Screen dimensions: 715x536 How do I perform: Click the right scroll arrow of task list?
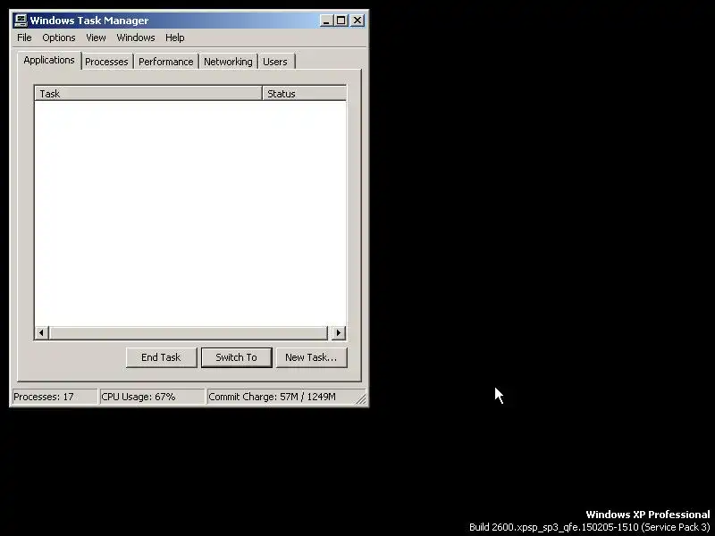[339, 332]
